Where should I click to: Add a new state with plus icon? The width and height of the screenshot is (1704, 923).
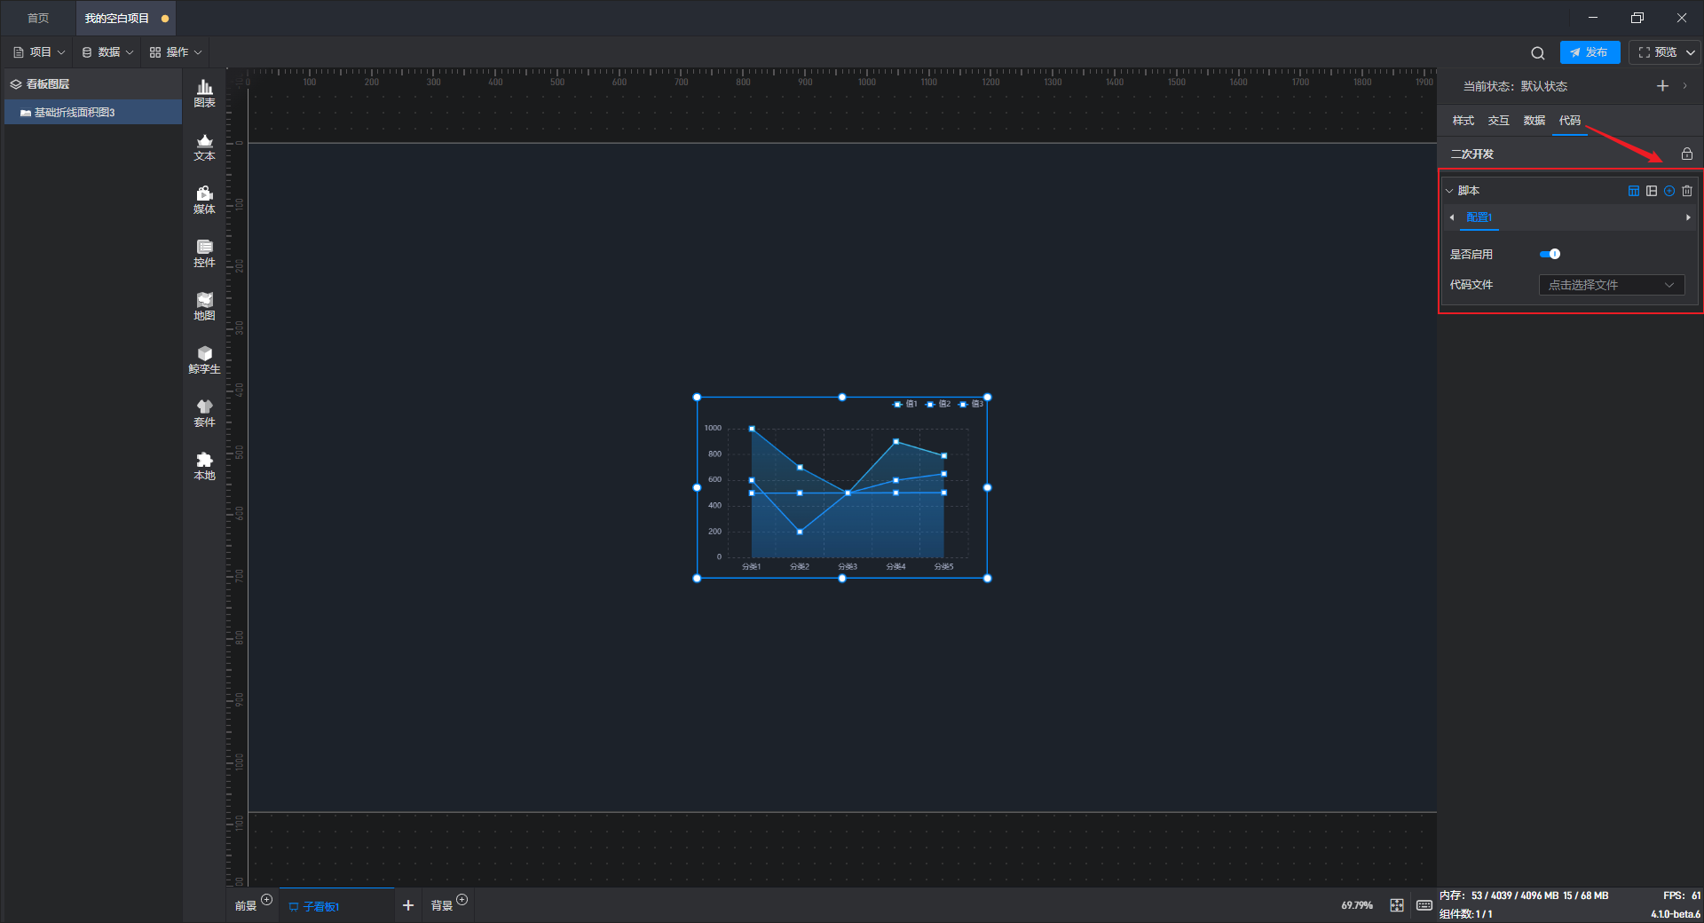click(1662, 86)
